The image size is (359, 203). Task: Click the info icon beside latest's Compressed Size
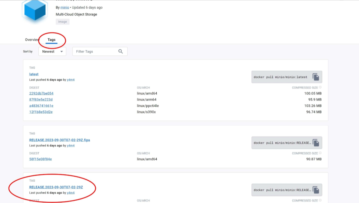point(320,87)
